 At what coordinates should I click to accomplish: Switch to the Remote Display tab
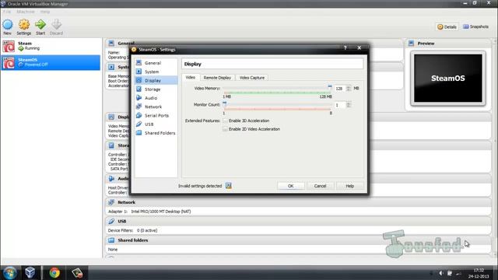click(x=217, y=78)
